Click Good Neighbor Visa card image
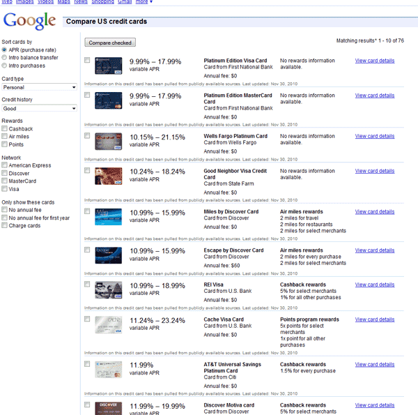 tap(109, 176)
